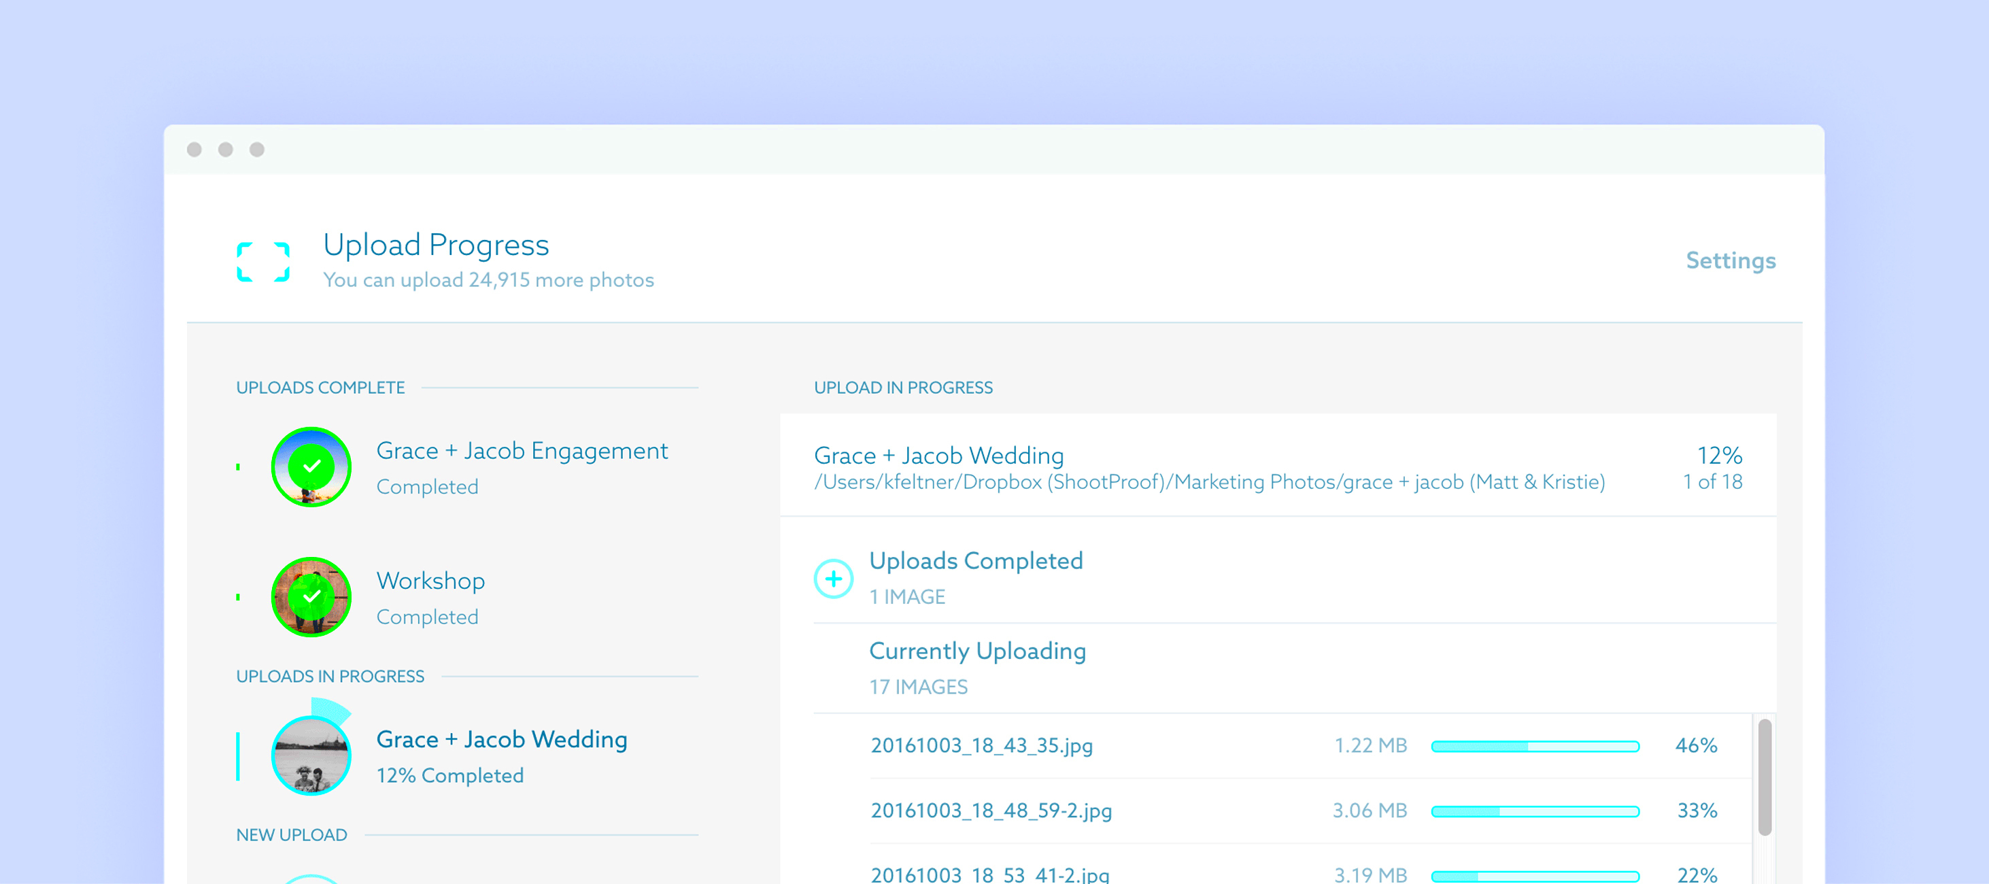Click the Workshop upload title
The image size is (1989, 884).
[431, 581]
